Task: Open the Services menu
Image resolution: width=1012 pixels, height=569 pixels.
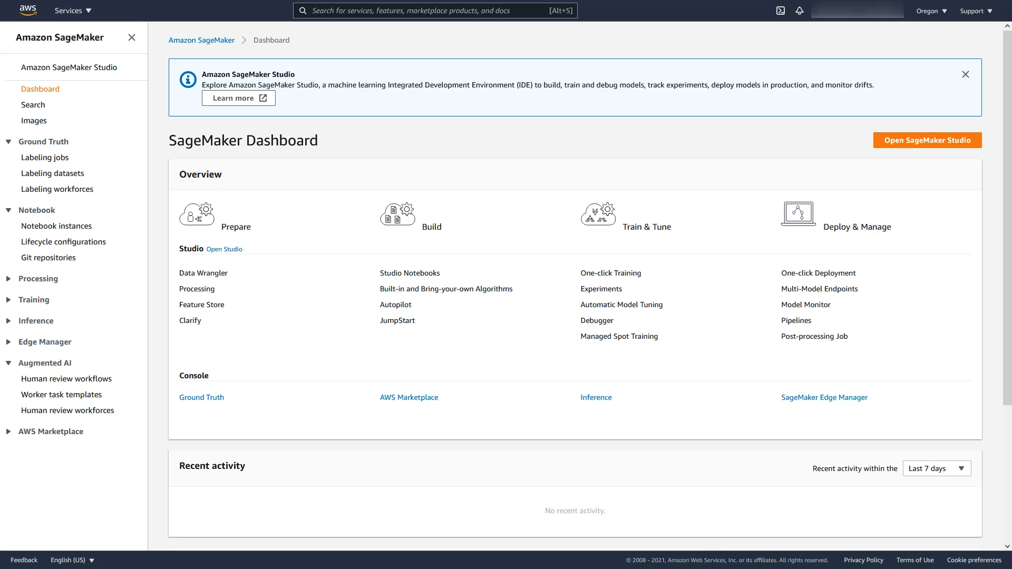Action: click(73, 11)
